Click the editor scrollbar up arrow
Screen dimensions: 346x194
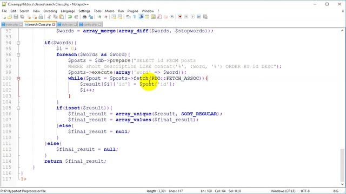(342, 31)
